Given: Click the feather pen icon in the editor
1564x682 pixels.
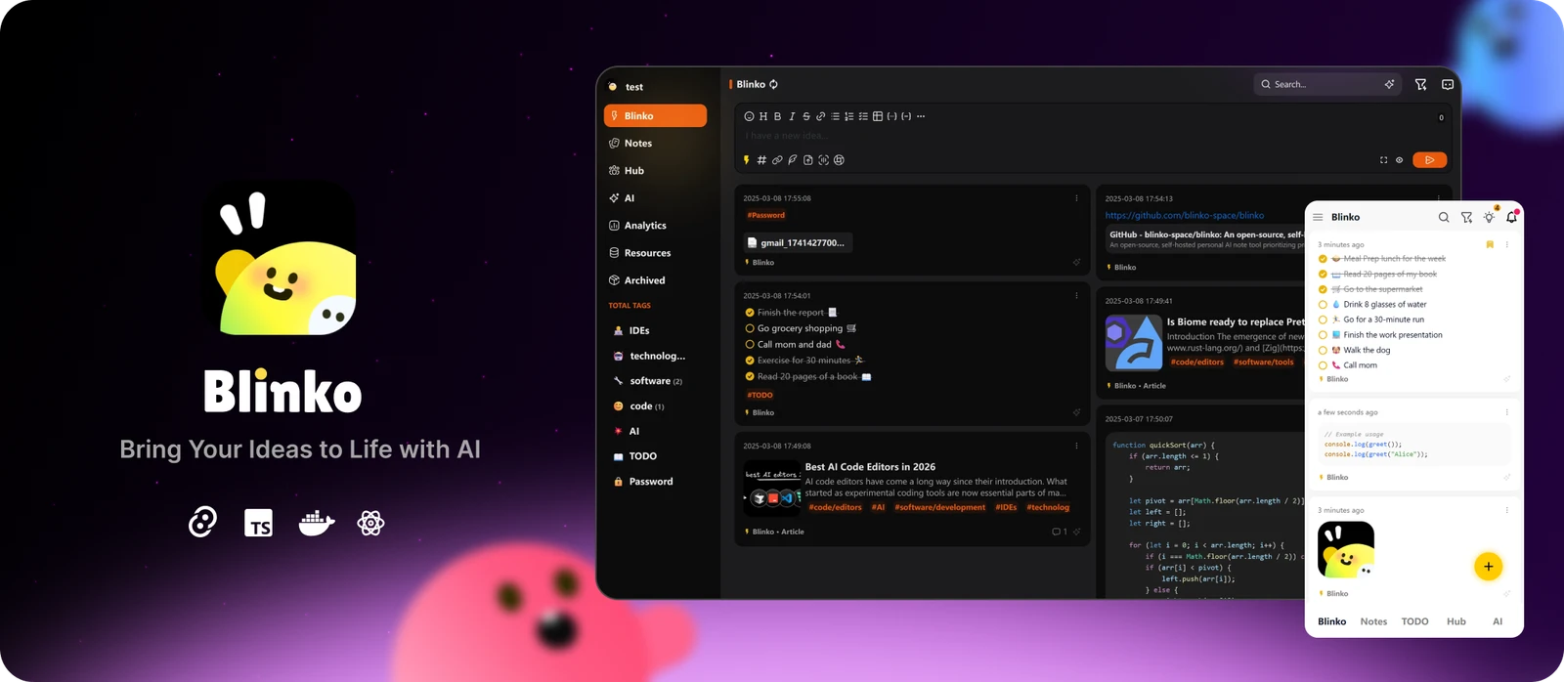Looking at the screenshot, I should pyautogui.click(x=793, y=160).
